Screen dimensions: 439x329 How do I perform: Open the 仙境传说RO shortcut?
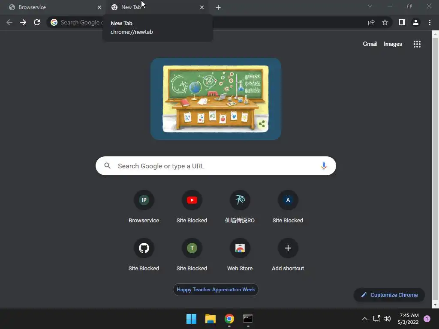pyautogui.click(x=240, y=207)
